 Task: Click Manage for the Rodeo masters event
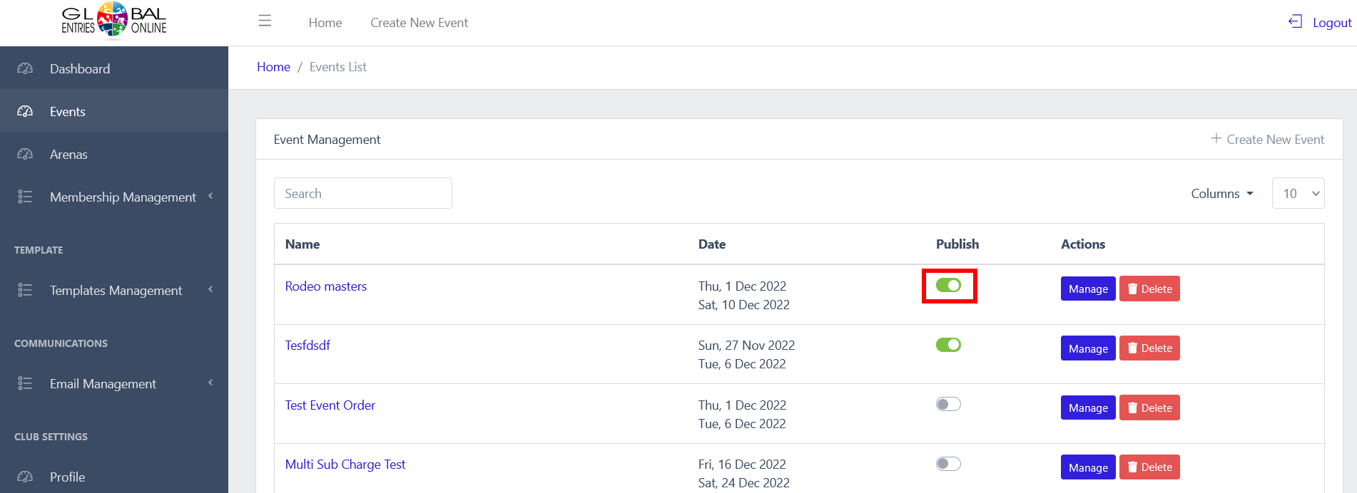coord(1087,289)
